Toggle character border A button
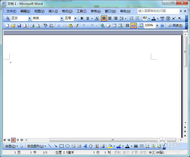190x157 pixels. point(97,18)
